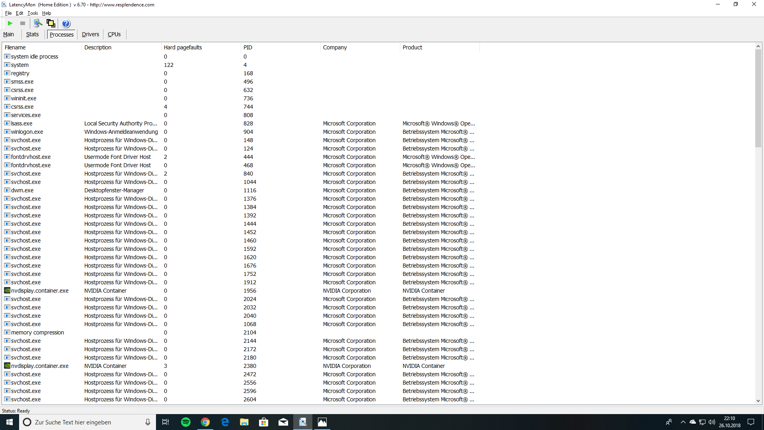Sort by the Hard pagefaults column header
The height and width of the screenshot is (430, 764).
183,47
